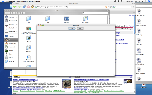
Task: Select the eclipse-platform SDK tar file
Action: tap(29, 28)
